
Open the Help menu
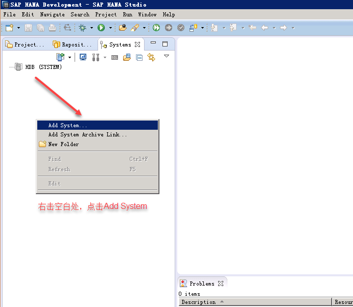pyautogui.click(x=169, y=14)
